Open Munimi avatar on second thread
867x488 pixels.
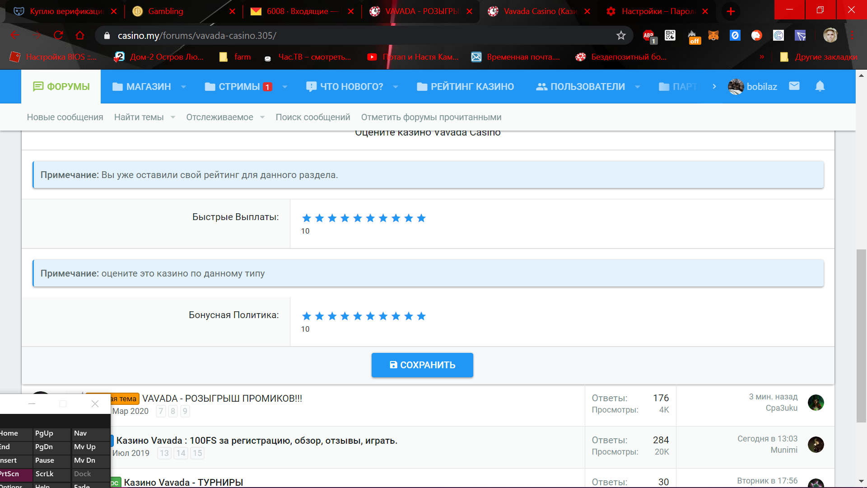(816, 445)
